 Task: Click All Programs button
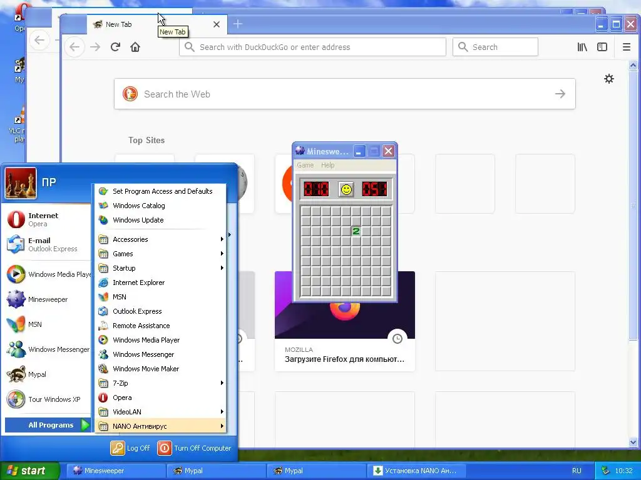pyautogui.click(x=47, y=425)
